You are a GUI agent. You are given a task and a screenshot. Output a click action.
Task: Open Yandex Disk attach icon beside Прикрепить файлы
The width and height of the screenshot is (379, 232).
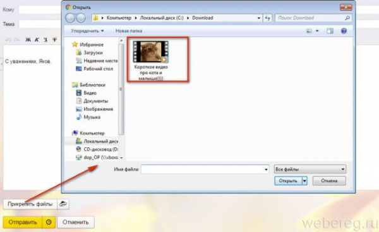tap(63, 204)
